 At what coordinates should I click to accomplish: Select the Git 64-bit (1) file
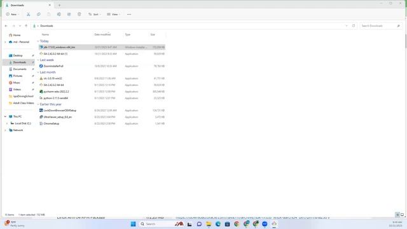pyautogui.click(x=102, y=53)
